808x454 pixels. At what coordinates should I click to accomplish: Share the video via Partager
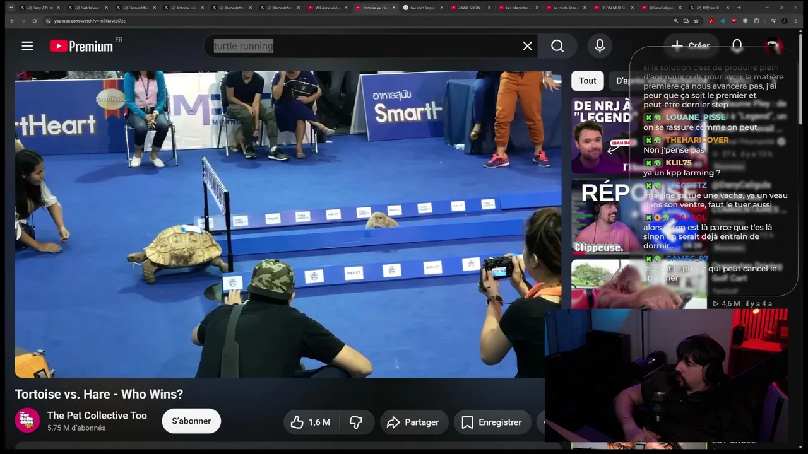coord(413,422)
